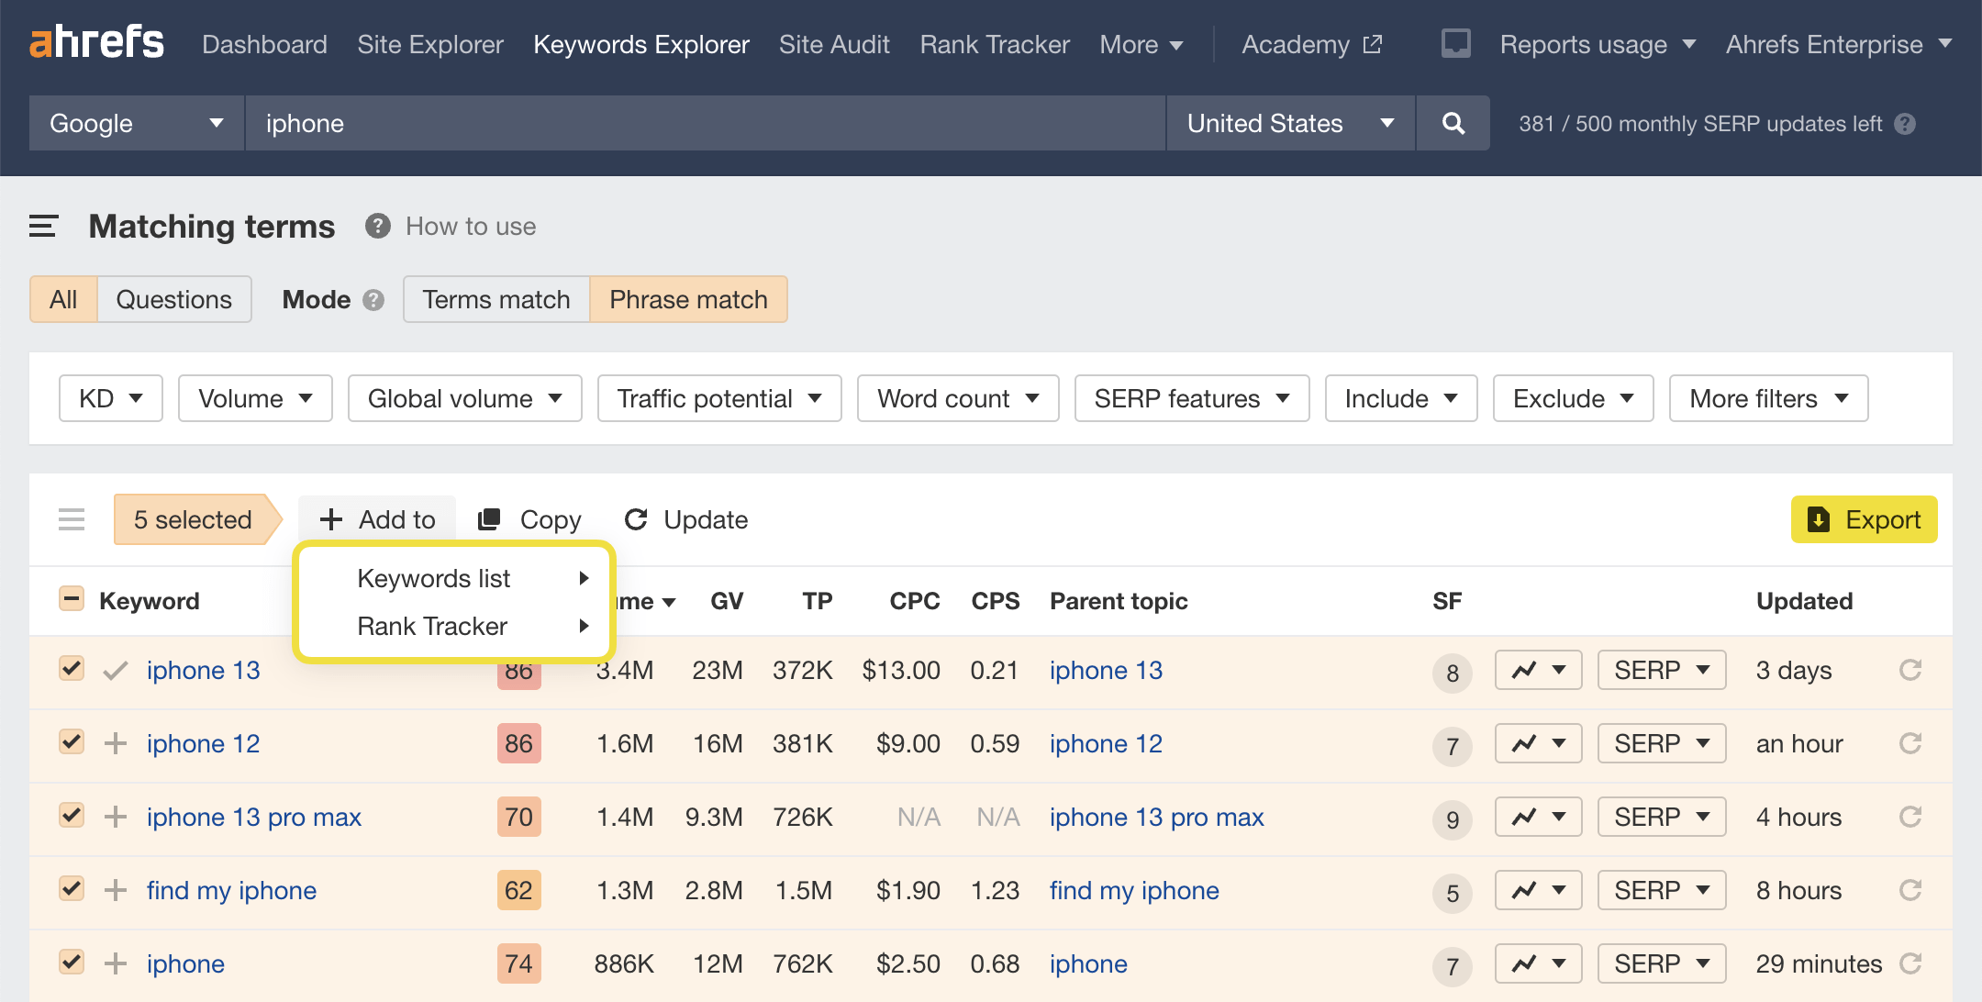This screenshot has height=1002, width=1982.
Task: Click the help icon next to Mode
Action: click(x=373, y=299)
